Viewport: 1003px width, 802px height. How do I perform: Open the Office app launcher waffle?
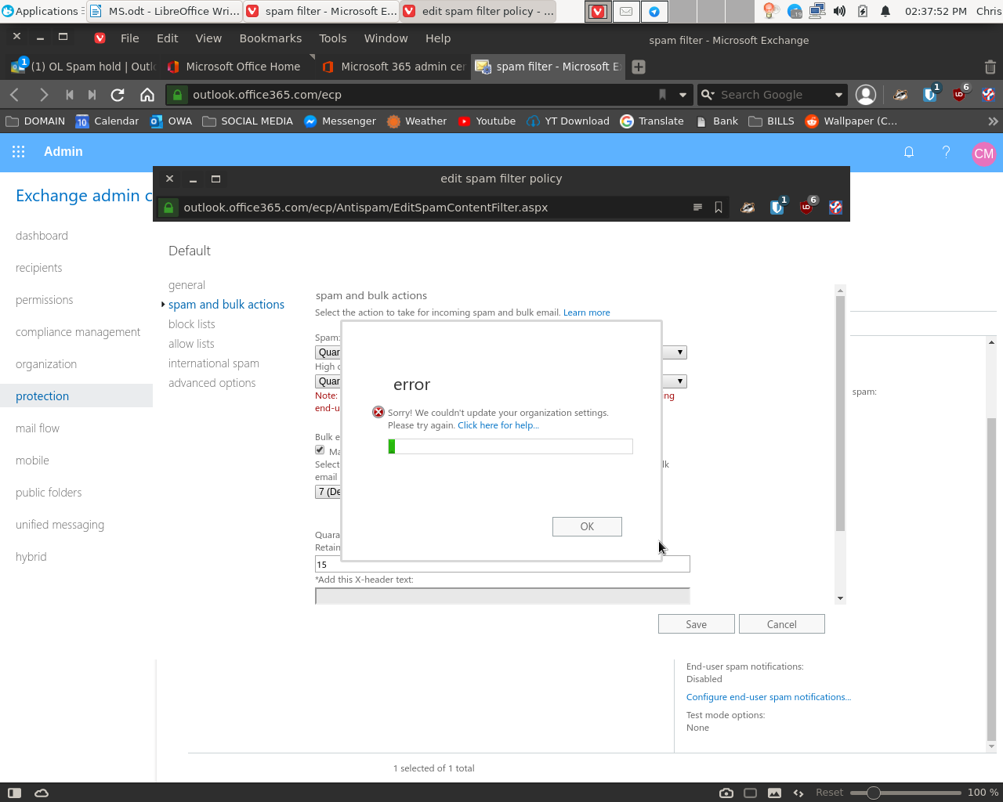pos(19,152)
